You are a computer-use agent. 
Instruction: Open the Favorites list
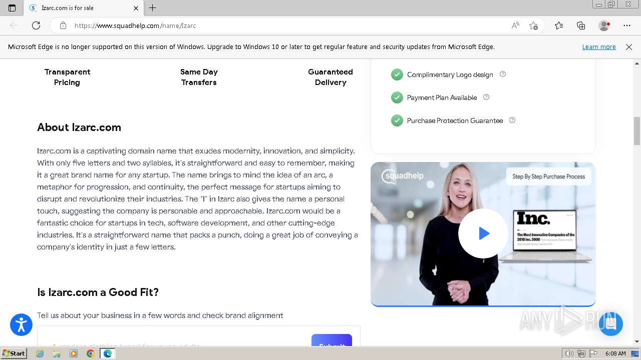(559, 25)
